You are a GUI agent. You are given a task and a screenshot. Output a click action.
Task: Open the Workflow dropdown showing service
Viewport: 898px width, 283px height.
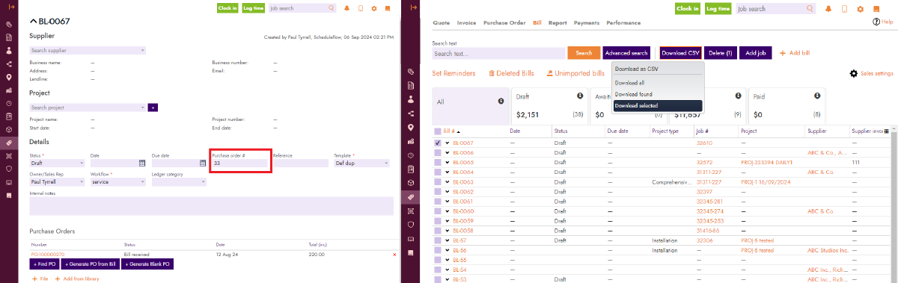(x=118, y=181)
